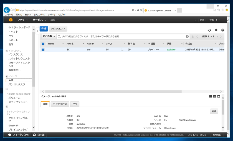
Task: Open the お気に入り(A) menu
Action: tap(39, 15)
